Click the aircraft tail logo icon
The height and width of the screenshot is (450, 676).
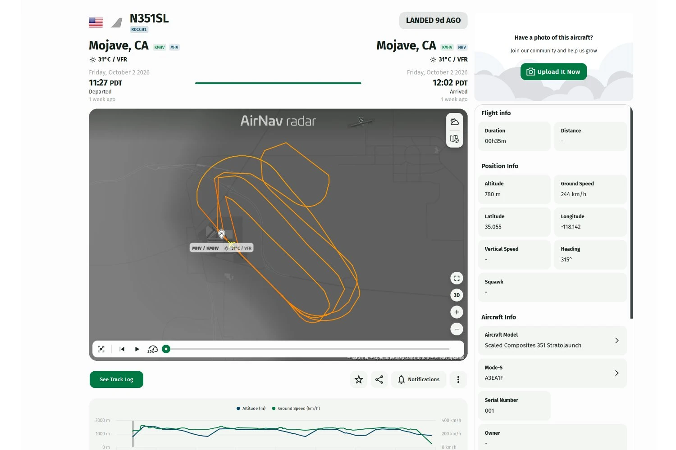point(117,22)
